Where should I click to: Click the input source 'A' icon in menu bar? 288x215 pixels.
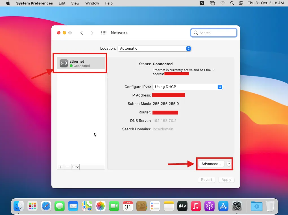click(202, 3)
